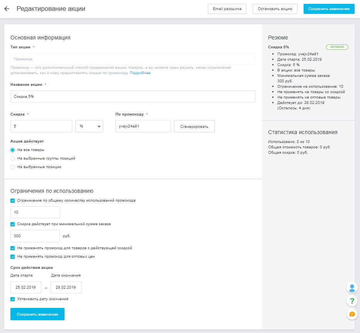Click the 'Название акции' text field
This screenshot has width=360, height=333.
coord(133,97)
